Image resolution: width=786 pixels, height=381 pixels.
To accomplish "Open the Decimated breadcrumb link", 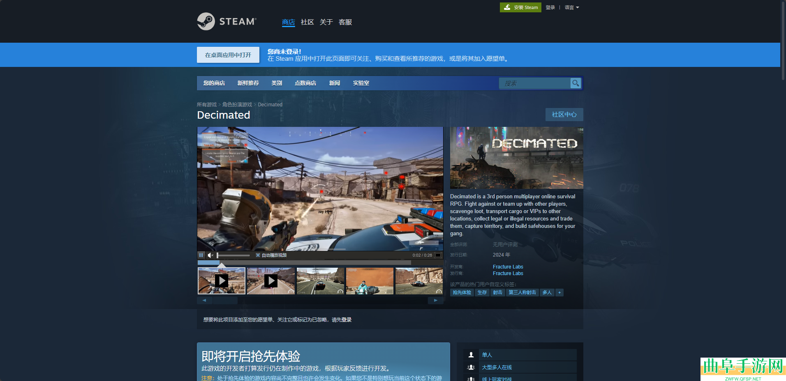I will 270,105.
